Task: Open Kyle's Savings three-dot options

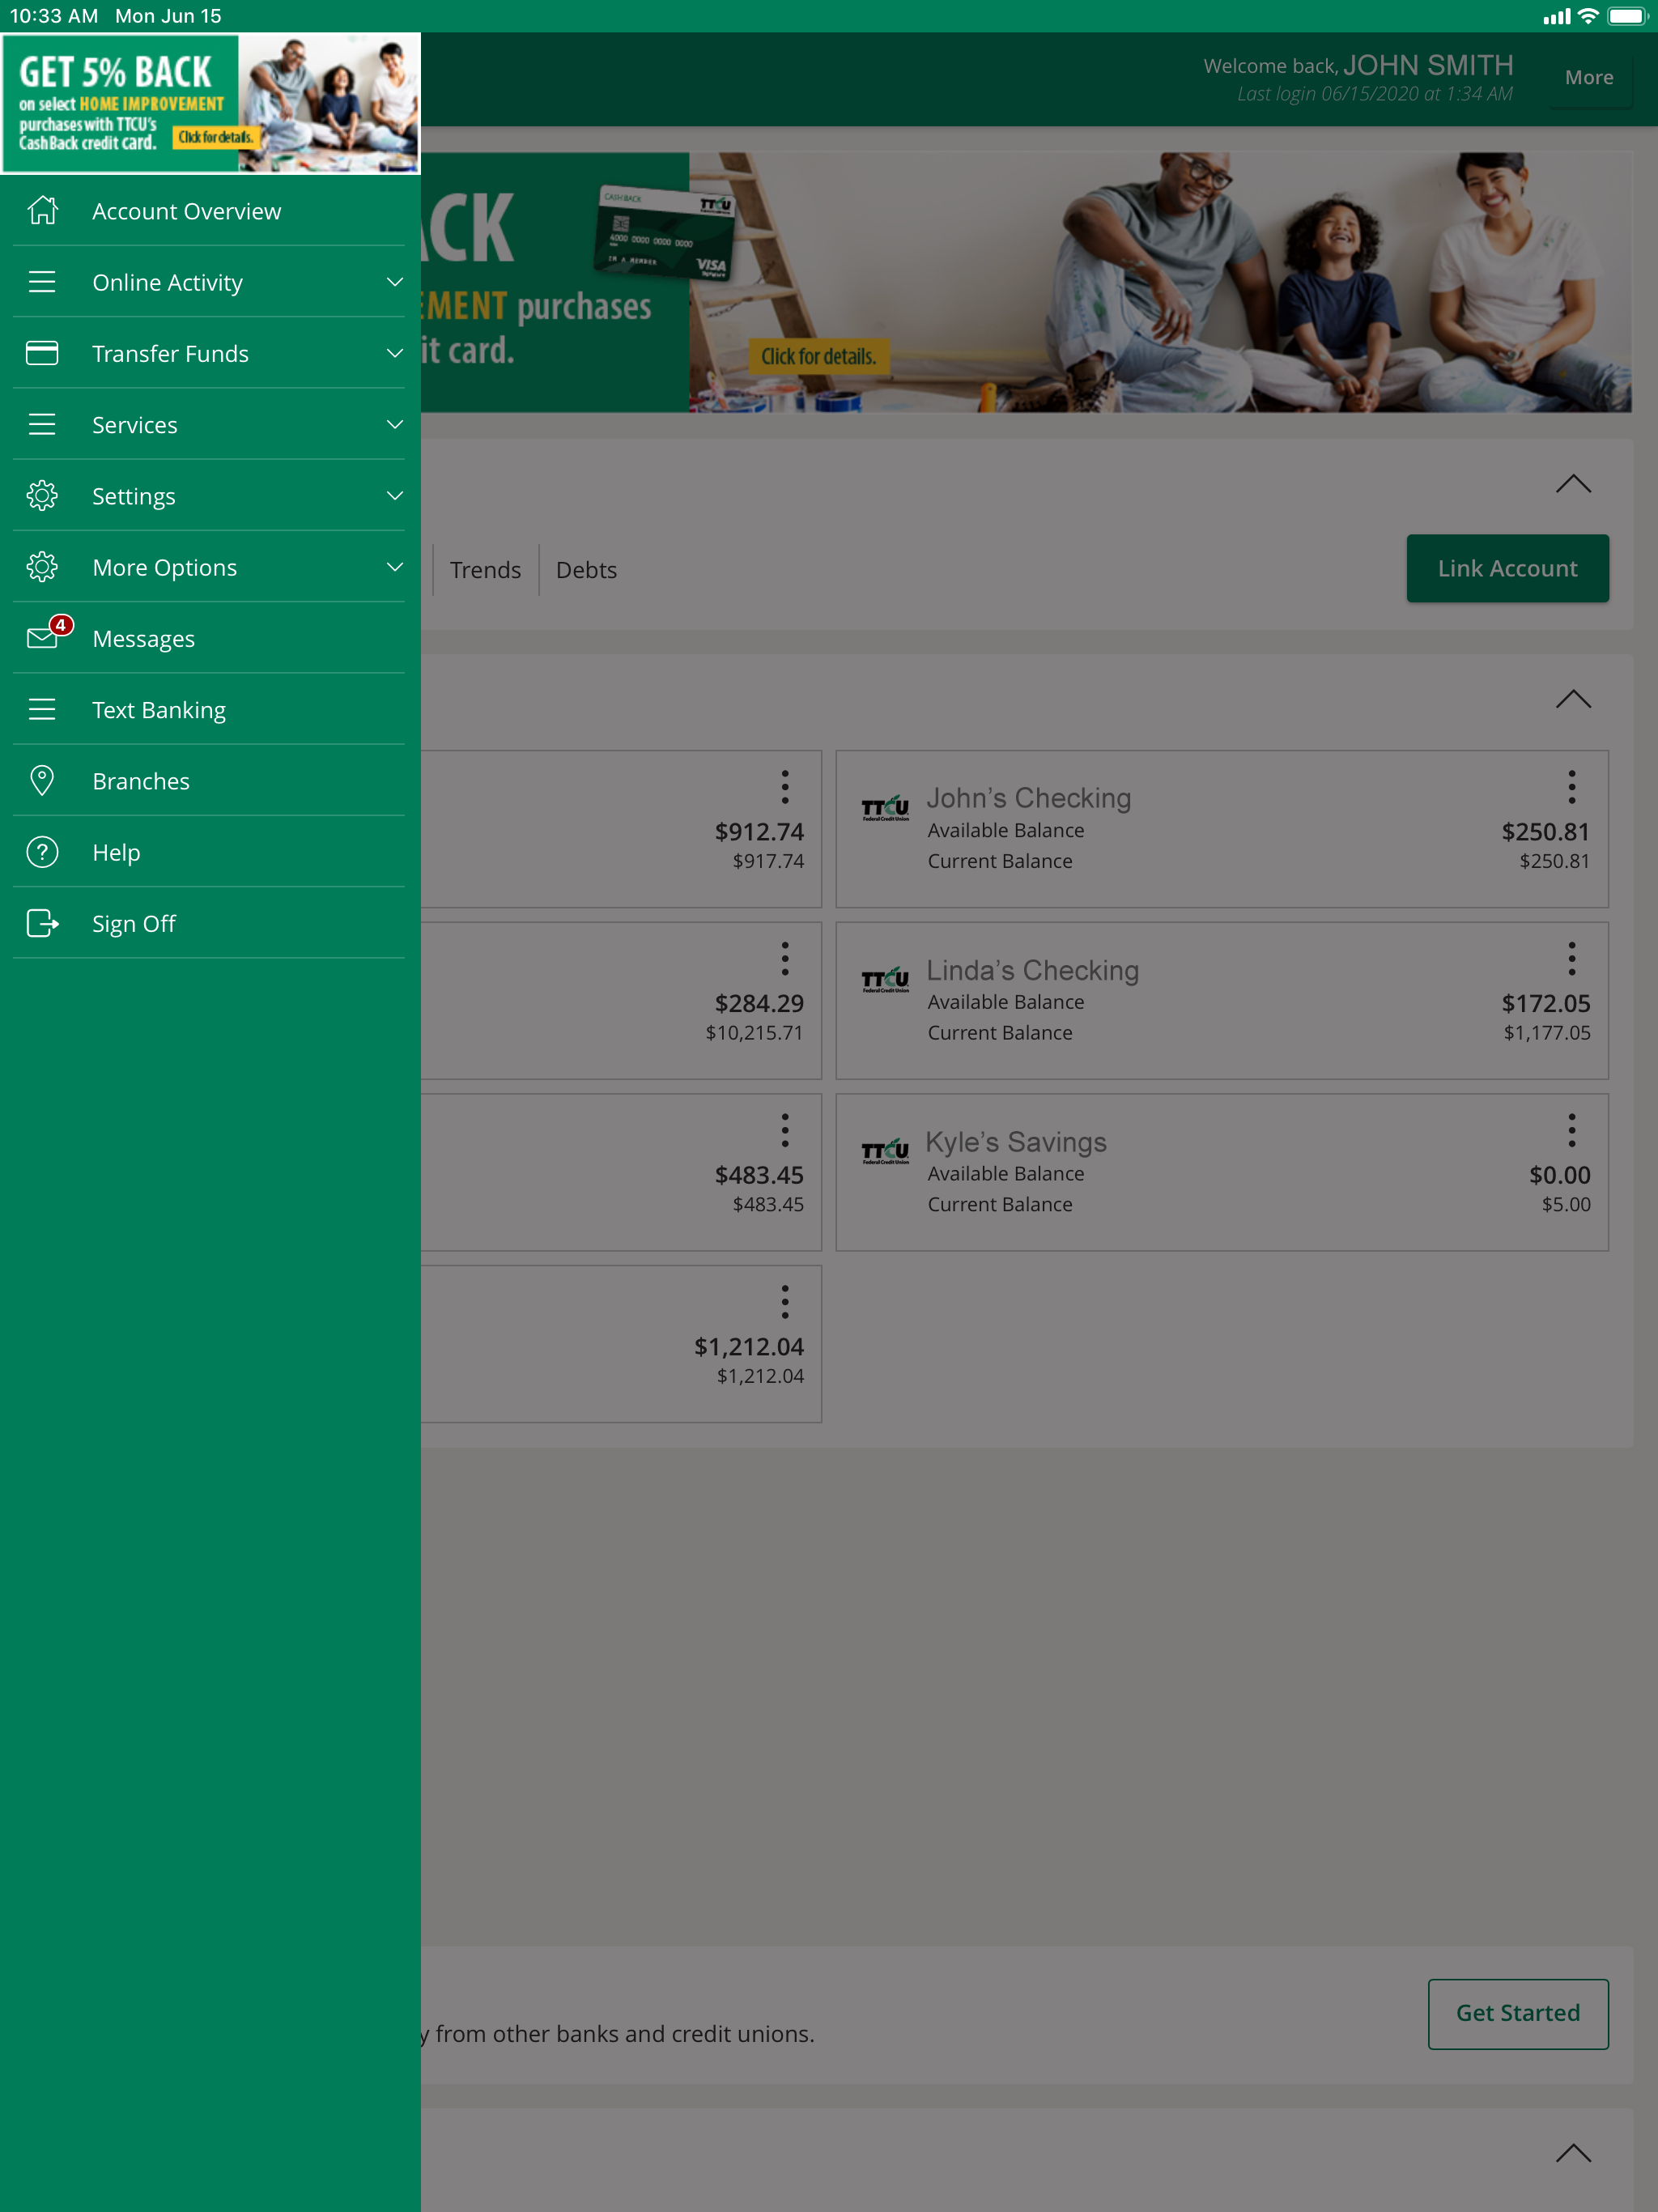Action: coord(1571,1130)
